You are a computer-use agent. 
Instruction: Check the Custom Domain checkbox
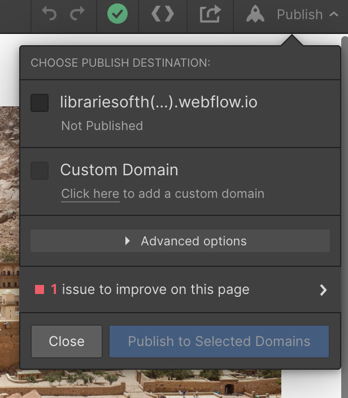[x=40, y=171]
